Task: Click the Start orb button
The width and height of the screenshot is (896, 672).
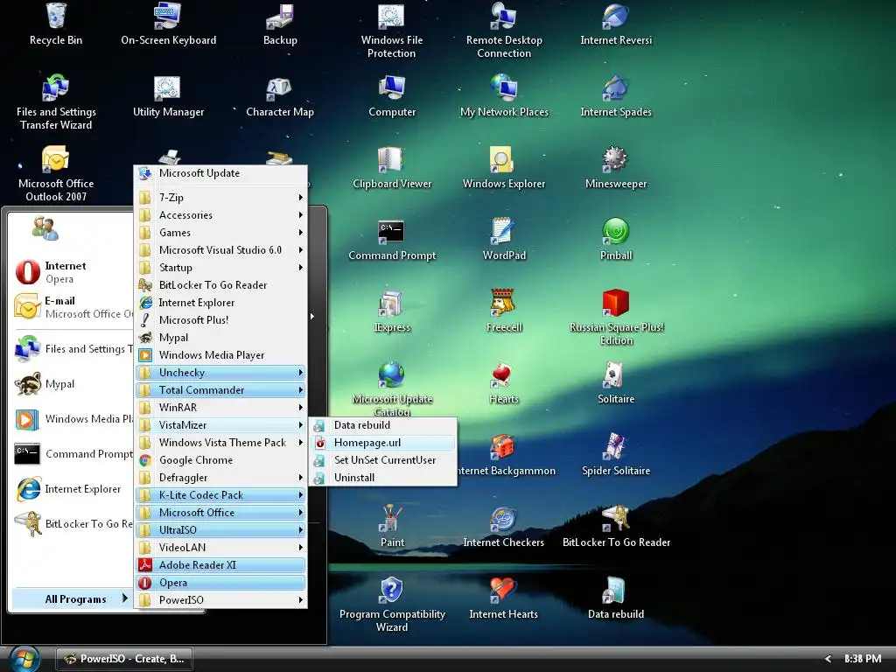Action: click(x=25, y=659)
